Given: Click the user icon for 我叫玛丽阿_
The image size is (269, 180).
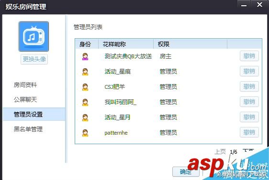Looking at the screenshot, I should click(x=85, y=102).
